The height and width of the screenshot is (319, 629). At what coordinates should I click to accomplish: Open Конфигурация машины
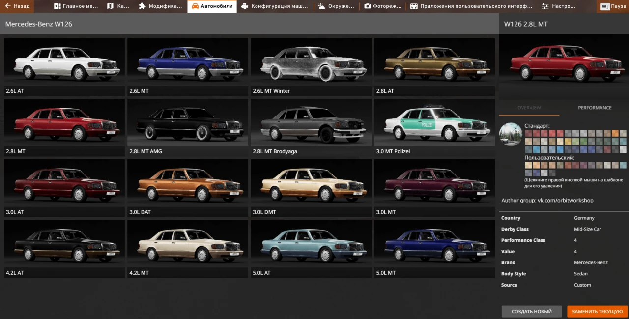click(x=244, y=6)
